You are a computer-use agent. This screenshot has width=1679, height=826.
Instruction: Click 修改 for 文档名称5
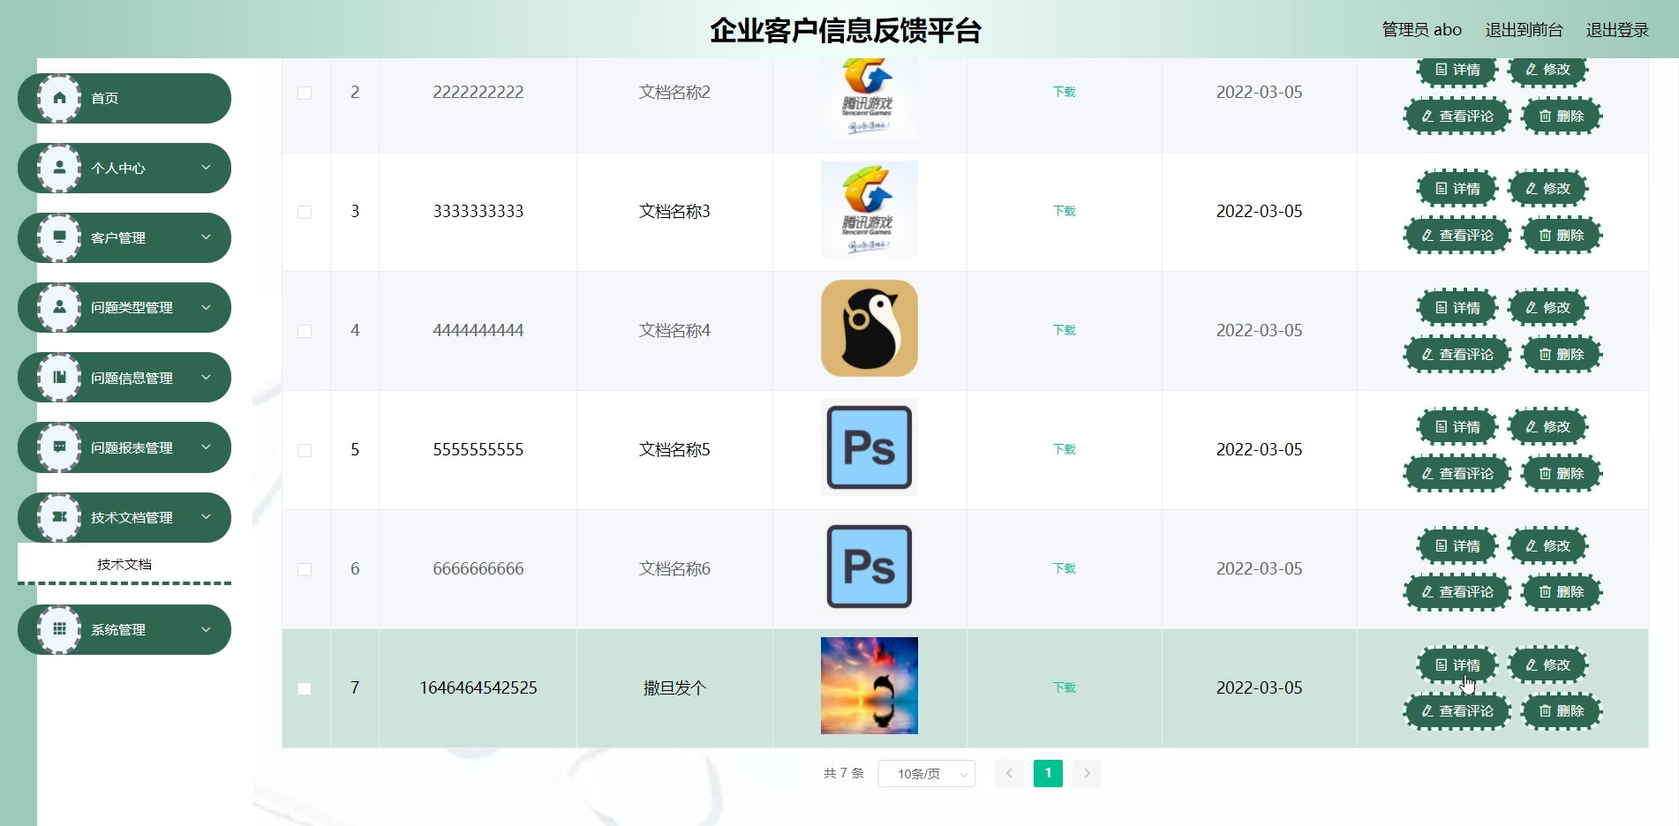click(x=1548, y=427)
